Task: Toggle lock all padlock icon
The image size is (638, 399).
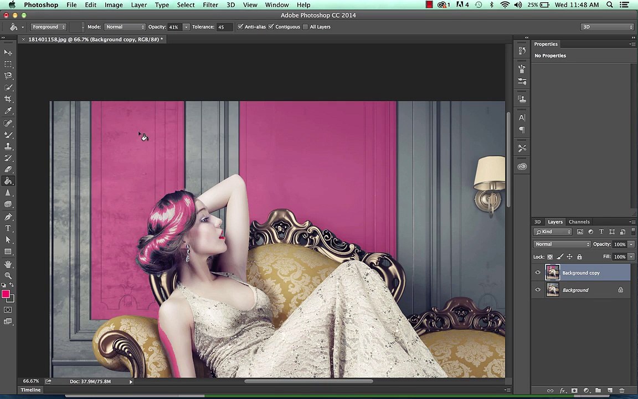Action: click(579, 257)
